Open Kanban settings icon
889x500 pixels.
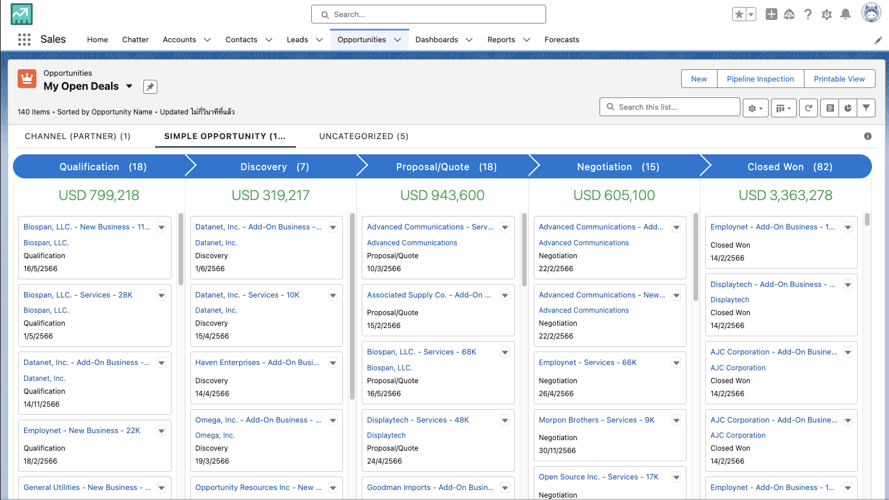point(830,108)
